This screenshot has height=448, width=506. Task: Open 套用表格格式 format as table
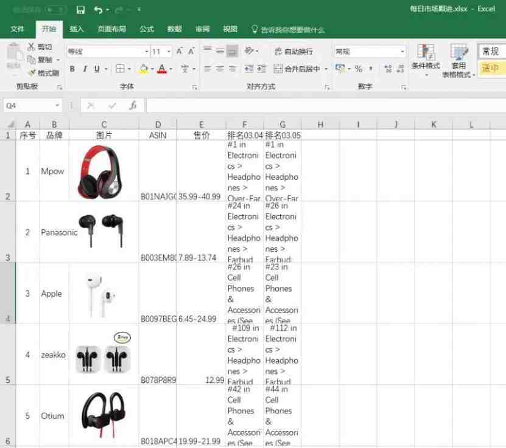[x=459, y=61]
